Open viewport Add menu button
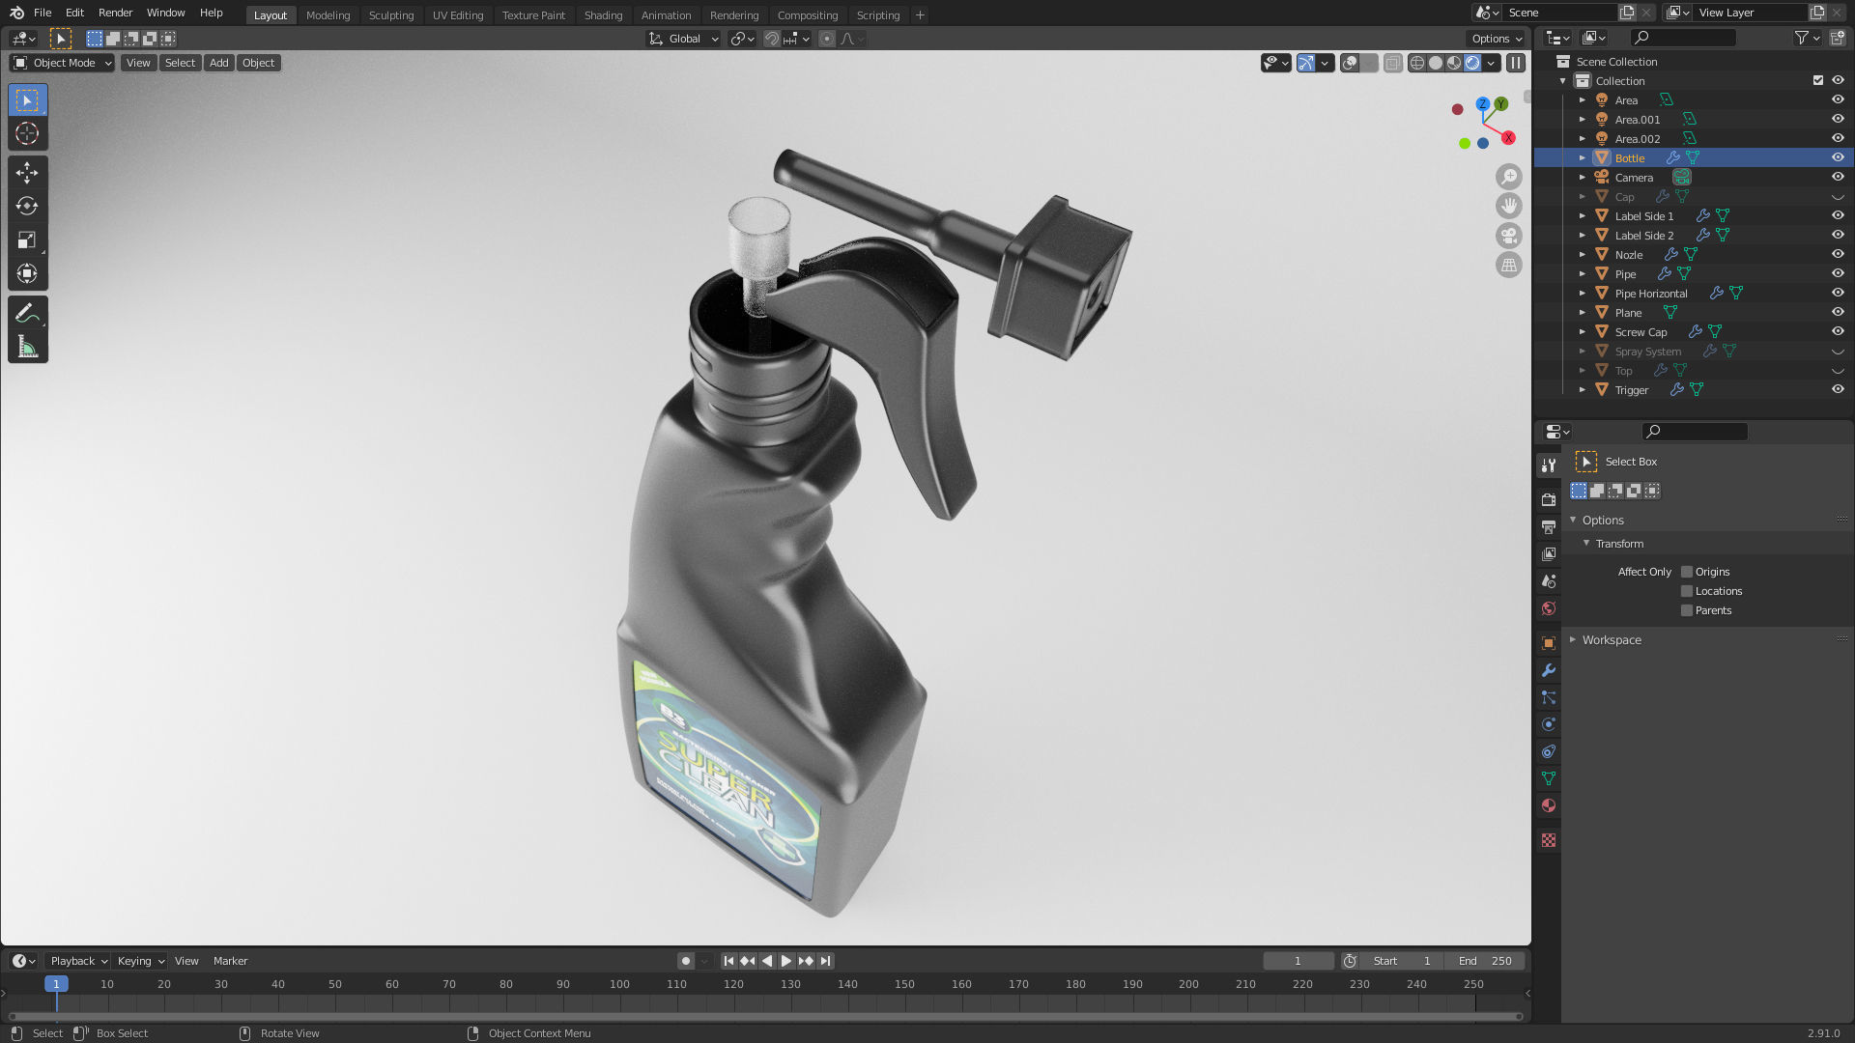The image size is (1855, 1043). tap(219, 63)
